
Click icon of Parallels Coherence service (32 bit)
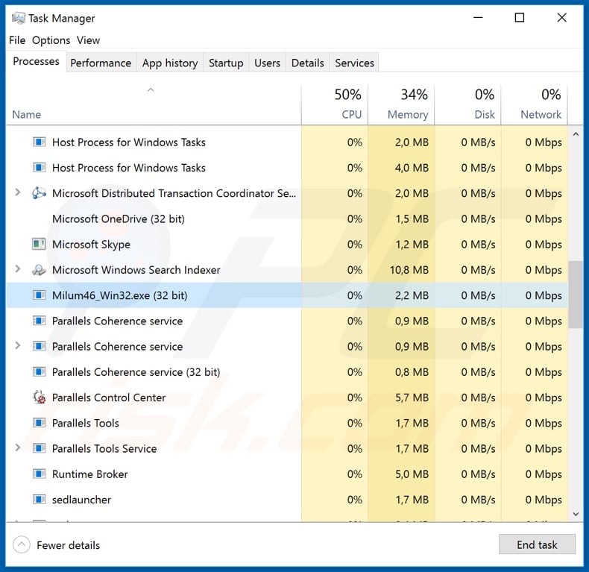pyautogui.click(x=39, y=372)
